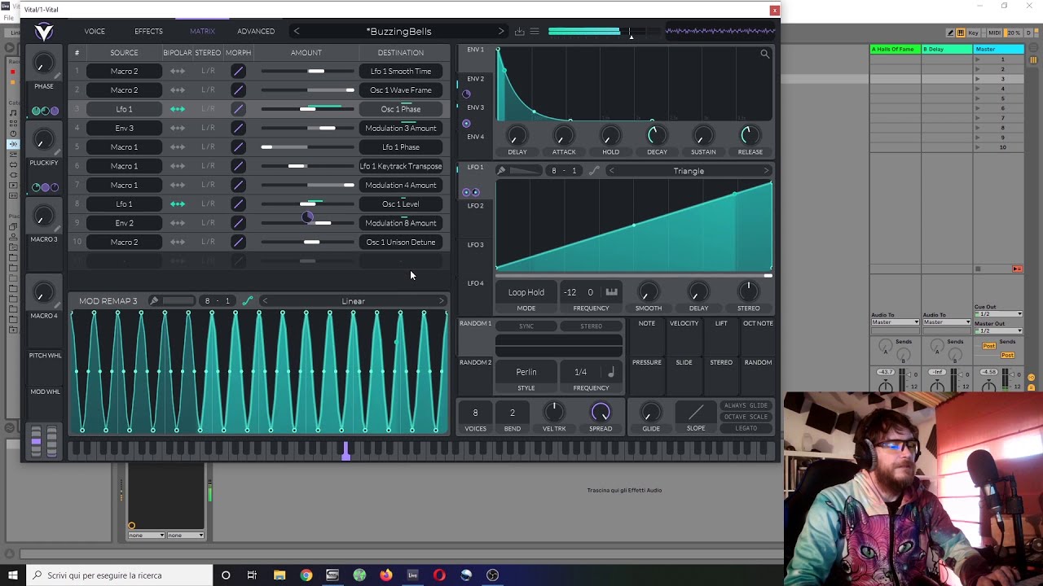
Task: Open destination Osc 1 Unison Detune selector
Action: (x=401, y=243)
